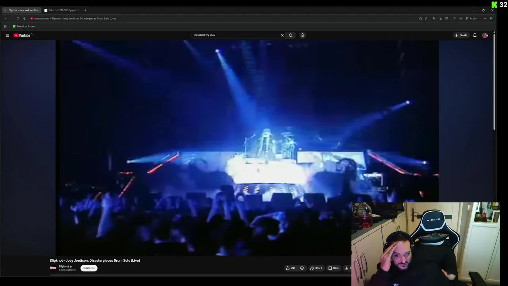
Task: Click the shield icon in browser toolbar
Action: click(446, 18)
